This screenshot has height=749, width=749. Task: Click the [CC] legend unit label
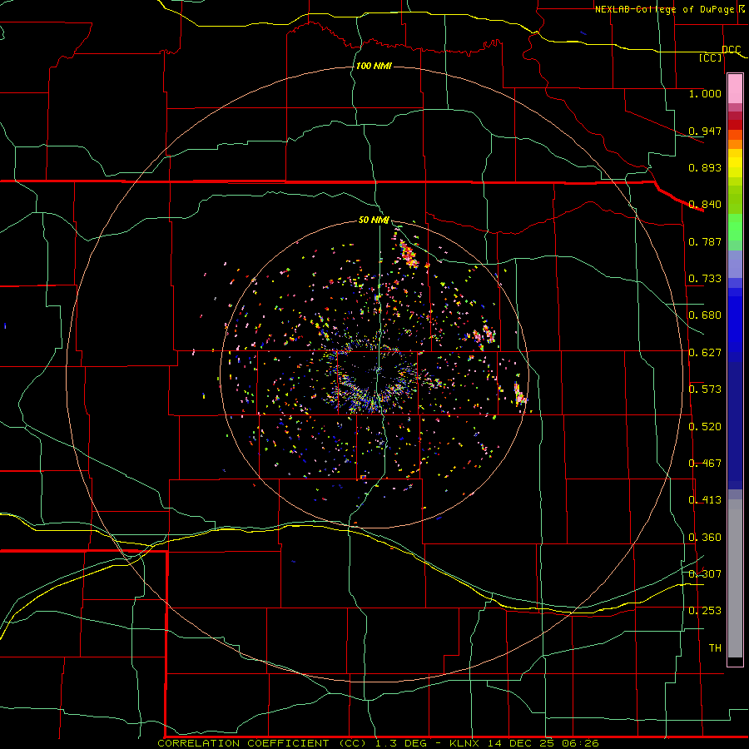pyautogui.click(x=711, y=57)
